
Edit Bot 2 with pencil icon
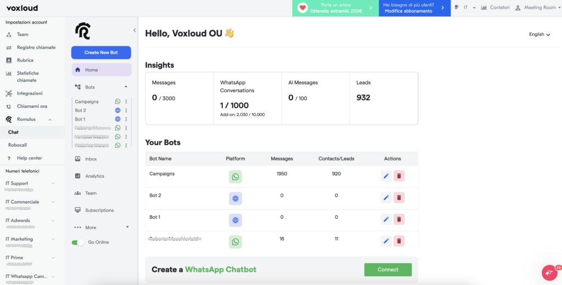[386, 198]
